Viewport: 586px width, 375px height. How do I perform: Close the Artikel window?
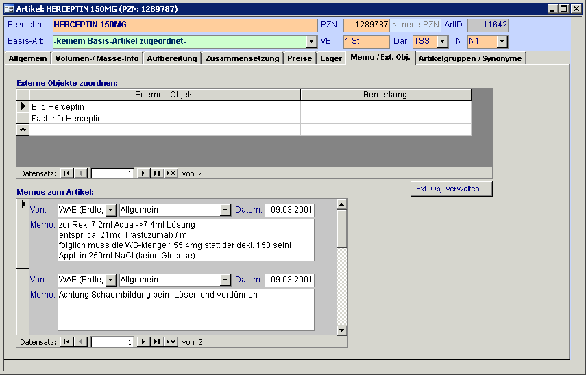pos(576,9)
